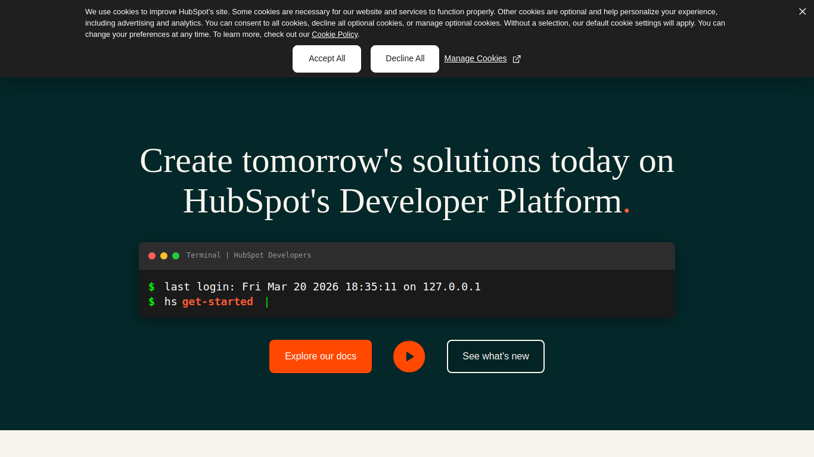814x457 pixels.
Task: Click the green dot in the terminal window
Action: point(176,256)
